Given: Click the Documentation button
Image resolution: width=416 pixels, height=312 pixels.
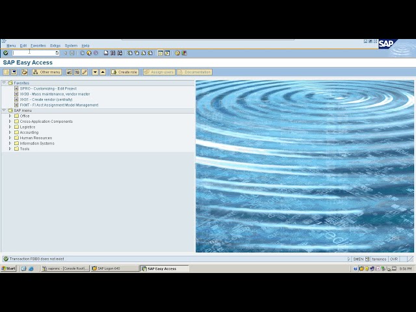Looking at the screenshot, I should point(194,72).
